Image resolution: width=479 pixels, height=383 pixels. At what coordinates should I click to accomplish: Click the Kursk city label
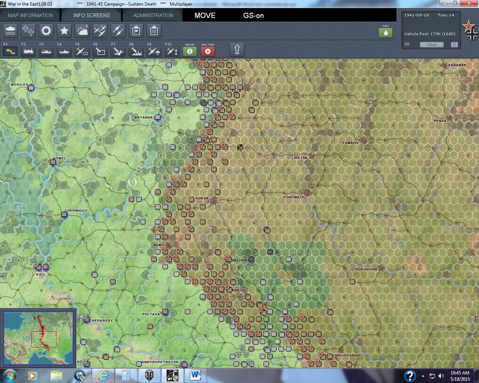(x=202, y=198)
